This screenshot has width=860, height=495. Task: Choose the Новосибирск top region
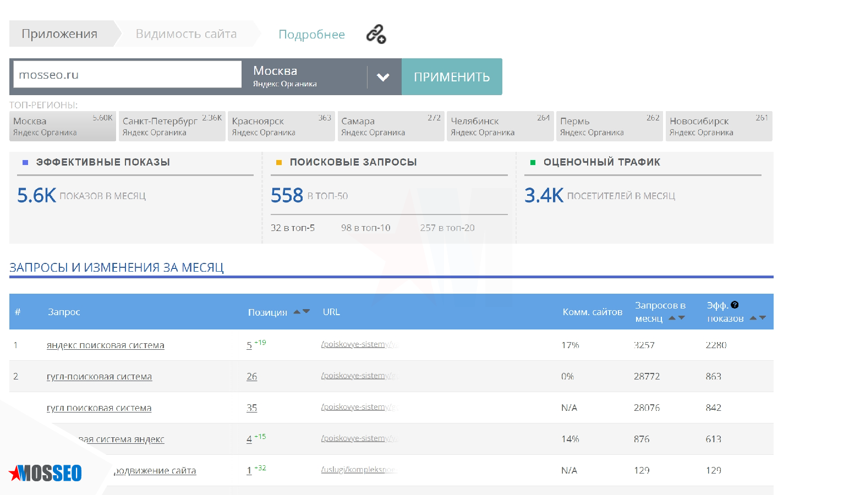719,126
